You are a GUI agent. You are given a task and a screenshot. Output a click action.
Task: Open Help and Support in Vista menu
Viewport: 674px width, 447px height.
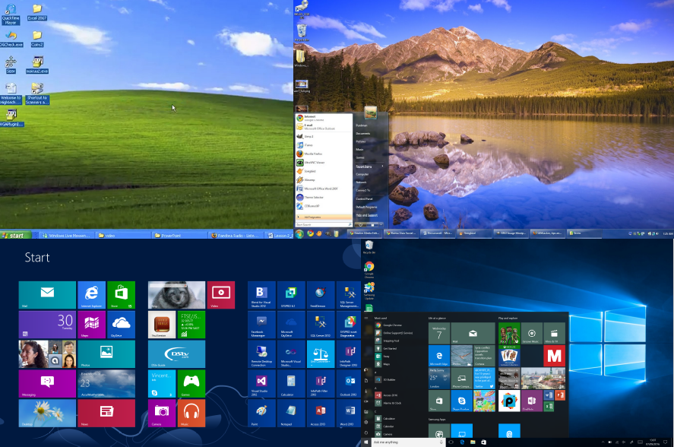367,215
